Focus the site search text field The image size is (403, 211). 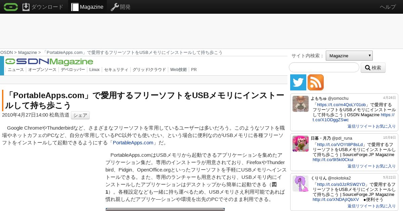click(324, 67)
